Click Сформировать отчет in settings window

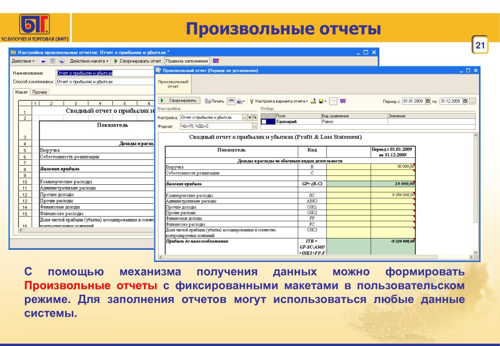[137, 61]
